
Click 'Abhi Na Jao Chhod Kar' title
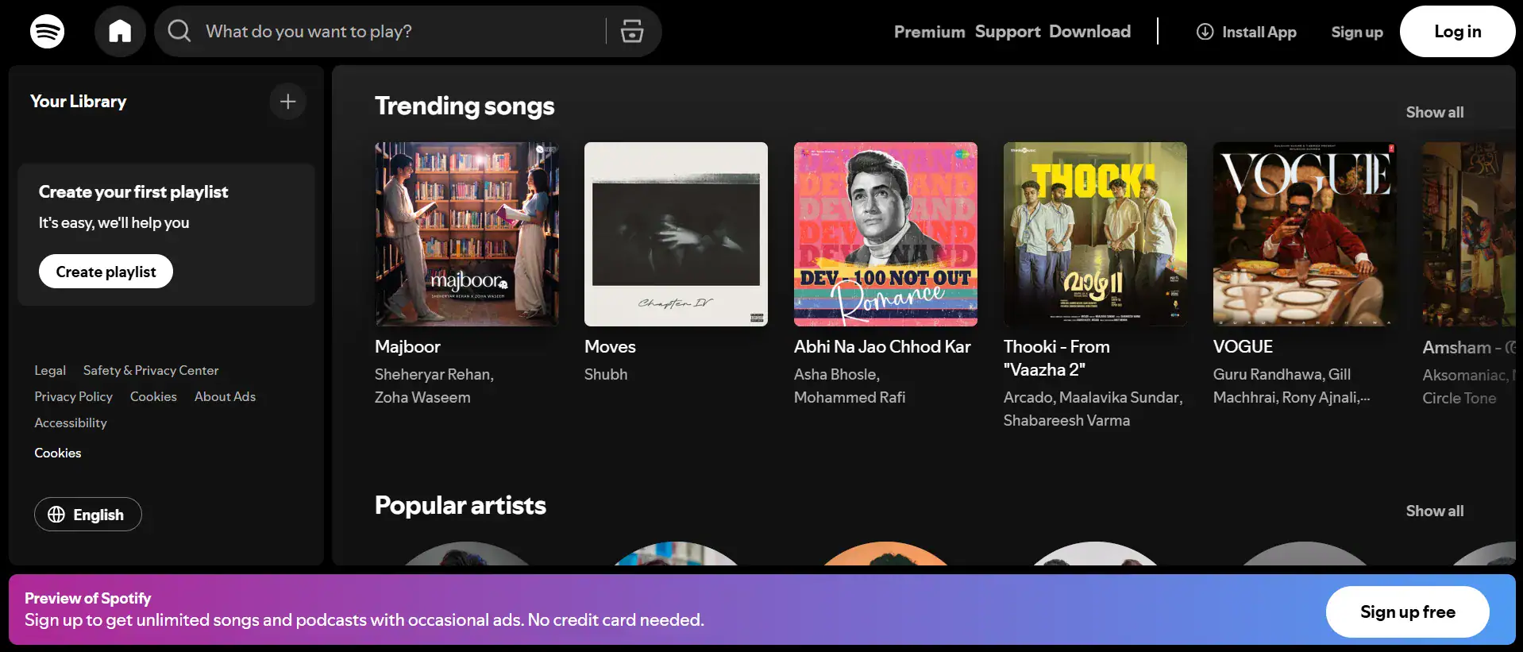[x=882, y=347]
